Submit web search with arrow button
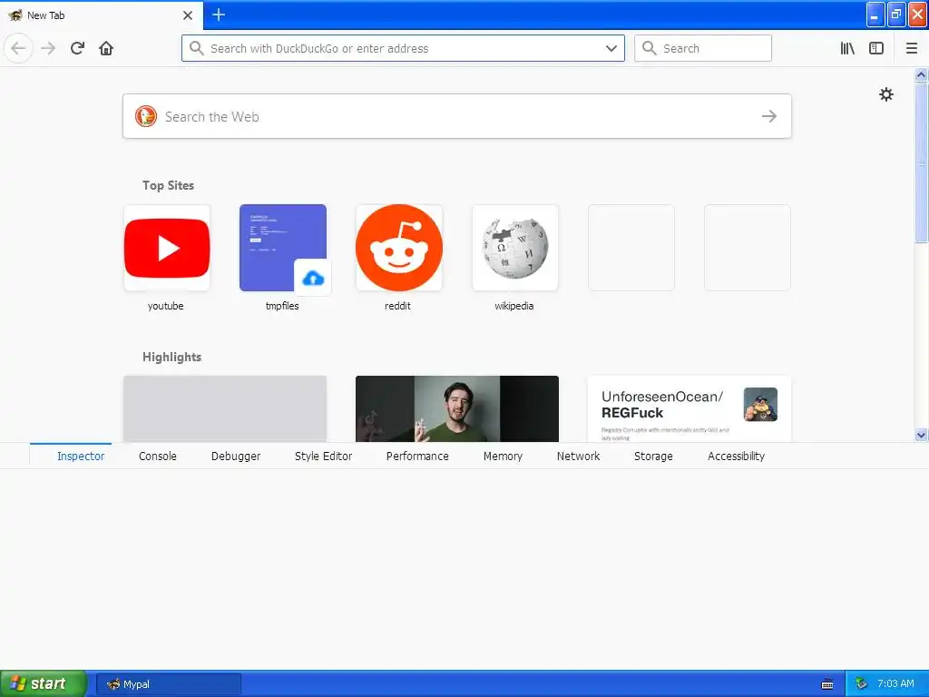 [x=769, y=116]
